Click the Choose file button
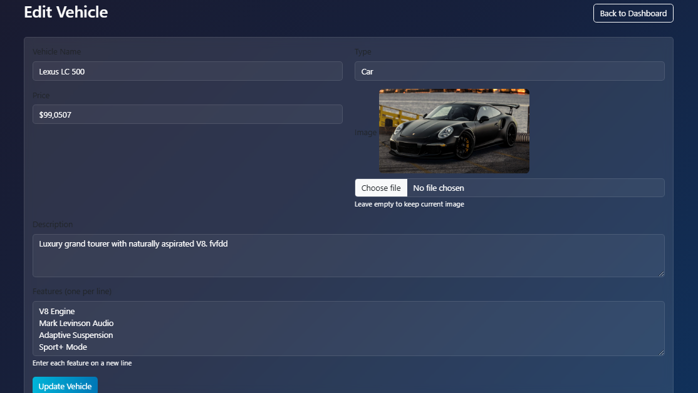Screen dimensions: 698x393 pos(381,188)
